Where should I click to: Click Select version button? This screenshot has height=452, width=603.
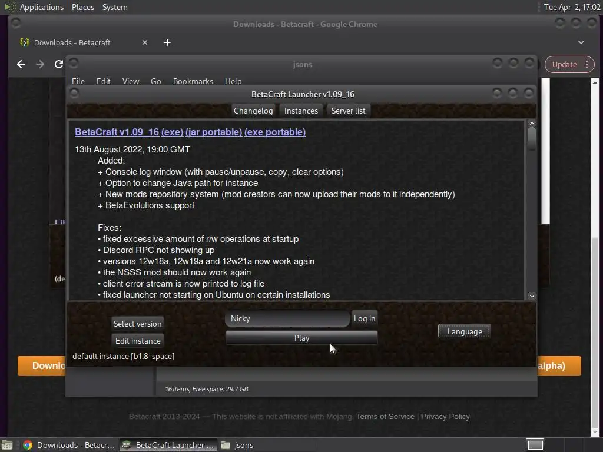pyautogui.click(x=137, y=324)
